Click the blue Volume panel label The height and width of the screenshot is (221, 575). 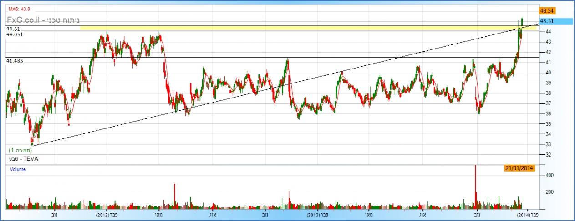18,169
